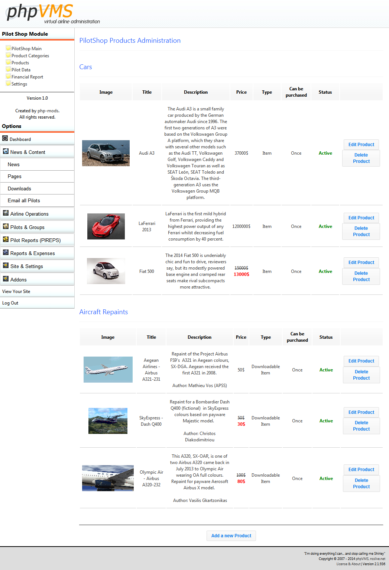The height and width of the screenshot is (570, 389).
Task: Click the discounted 13000$ Fiat price
Action: (241, 274)
